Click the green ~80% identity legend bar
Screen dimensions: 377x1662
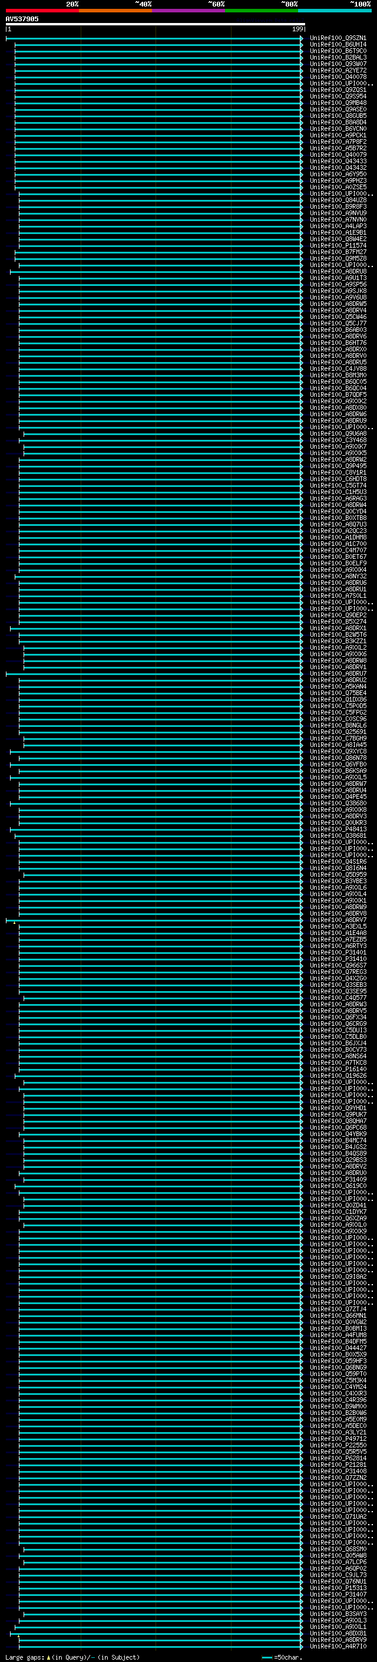[262, 11]
